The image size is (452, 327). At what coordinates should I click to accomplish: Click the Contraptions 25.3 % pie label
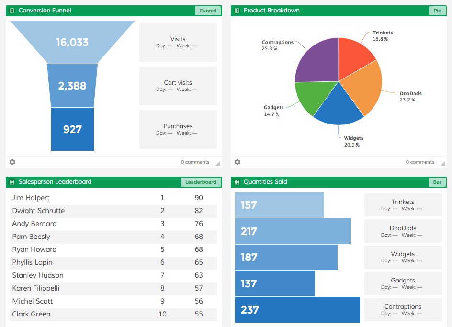[x=277, y=45]
